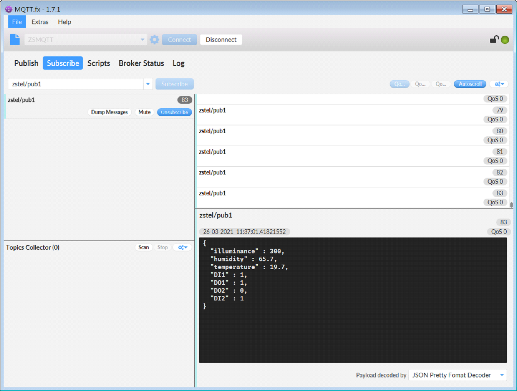Open the Extras menu
The width and height of the screenshot is (517, 391).
point(40,22)
